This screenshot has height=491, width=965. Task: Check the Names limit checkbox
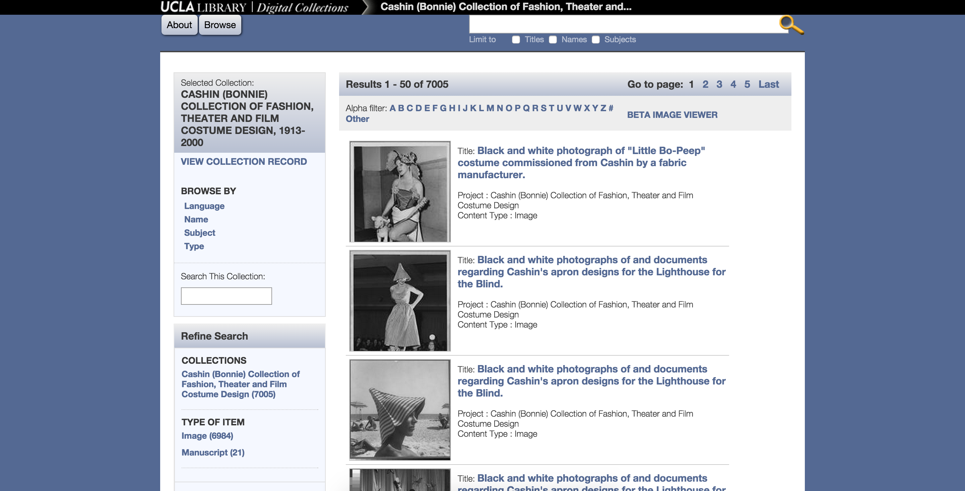[x=553, y=40]
